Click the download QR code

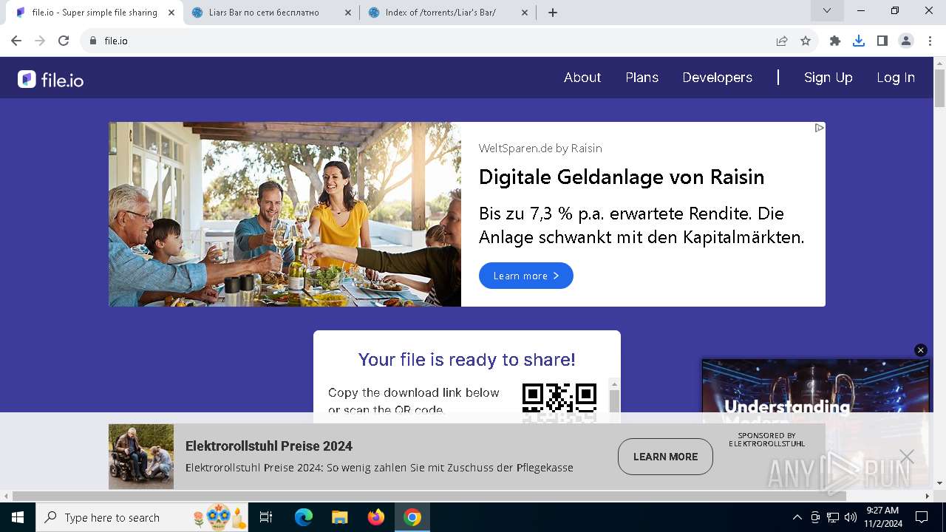coord(559,403)
